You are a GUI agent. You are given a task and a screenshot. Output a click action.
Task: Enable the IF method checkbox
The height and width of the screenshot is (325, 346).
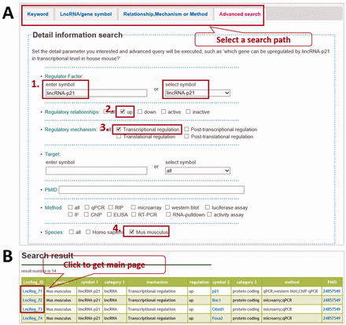[x=70, y=214]
